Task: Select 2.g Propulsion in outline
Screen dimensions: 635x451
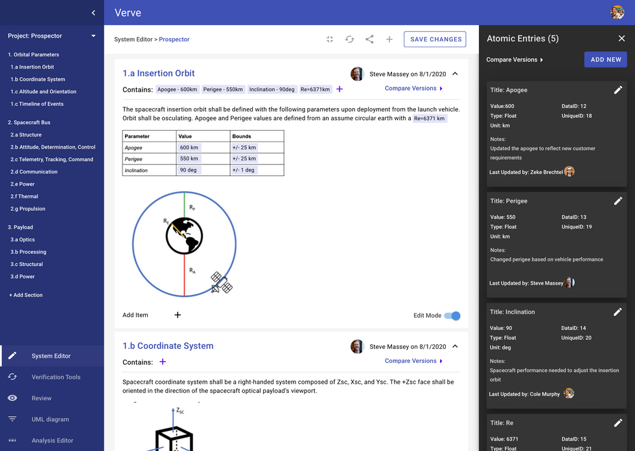Action: (27, 209)
